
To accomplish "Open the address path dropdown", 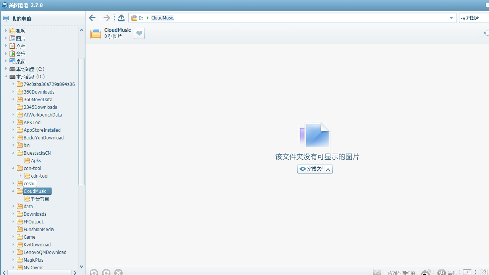I will point(451,18).
